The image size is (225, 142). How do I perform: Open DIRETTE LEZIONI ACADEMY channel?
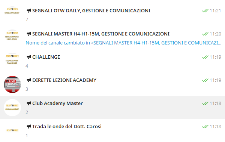[112, 84]
